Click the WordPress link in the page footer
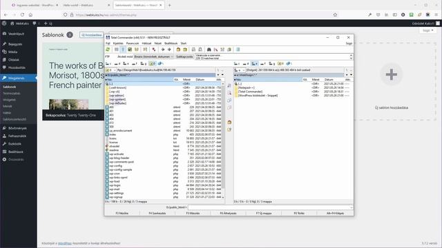Screen dimensions: 442x248 pyautogui.click(x=65, y=243)
